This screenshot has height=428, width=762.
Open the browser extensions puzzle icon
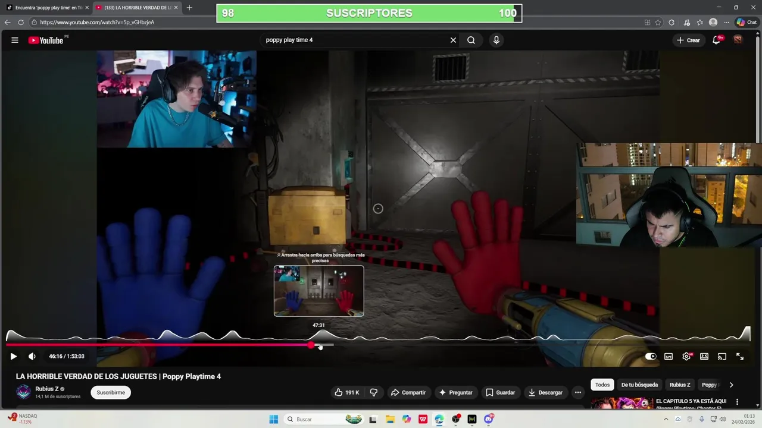(x=672, y=22)
